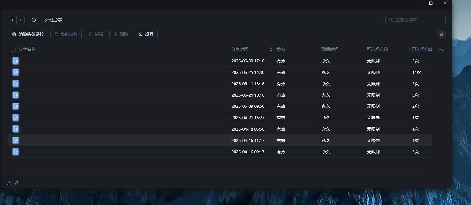Go back with the left arrow button
This screenshot has height=205, width=471.
pyautogui.click(x=12, y=20)
